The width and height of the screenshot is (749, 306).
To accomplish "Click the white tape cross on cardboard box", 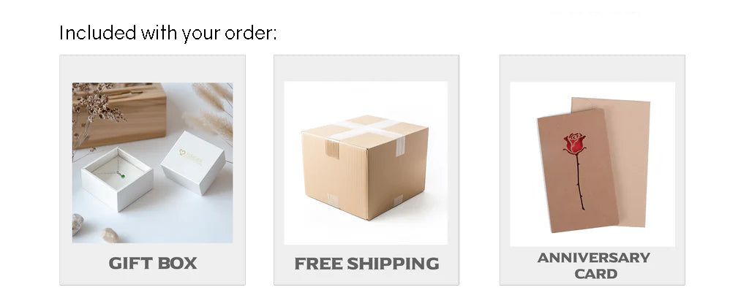I will coord(366,129).
